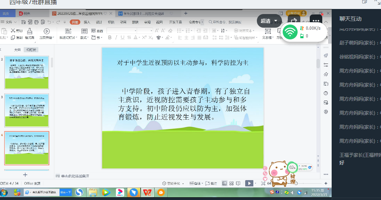Screen dimensions: 381x200
Task: Switch to the 幻灯片 thumbnail view
Action: coord(31,50)
